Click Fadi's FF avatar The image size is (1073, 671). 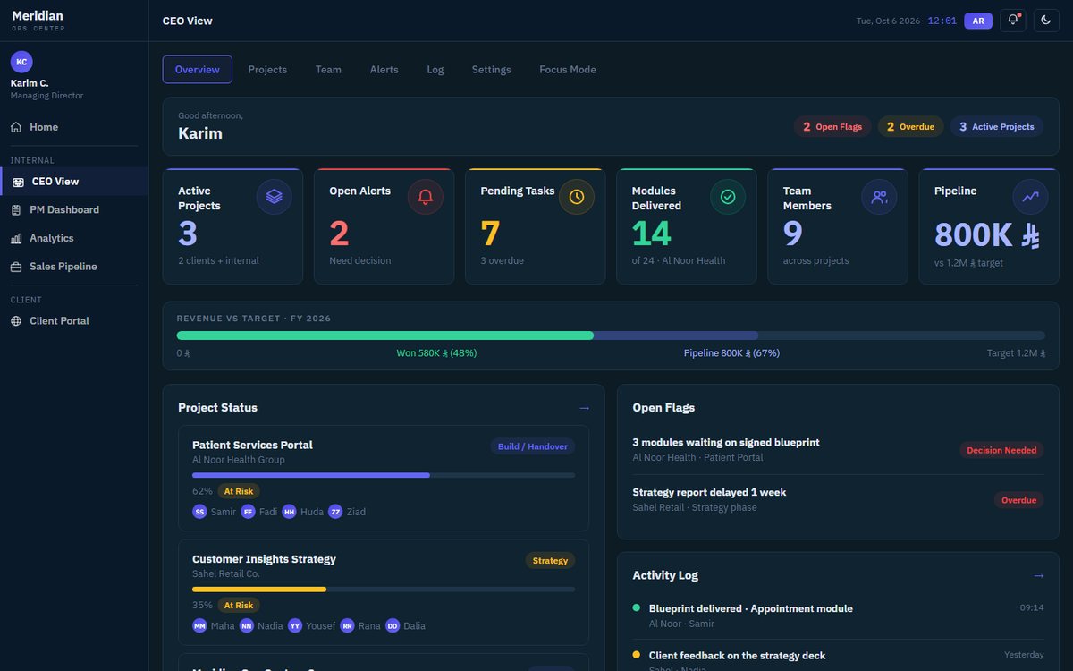(x=249, y=512)
